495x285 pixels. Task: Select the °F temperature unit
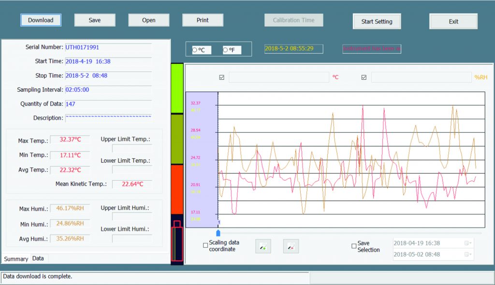click(225, 50)
